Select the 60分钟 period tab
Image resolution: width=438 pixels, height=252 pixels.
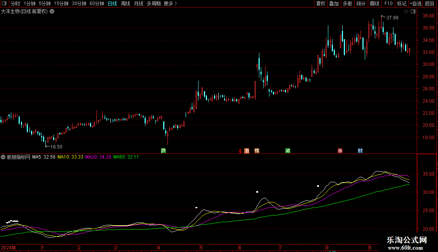[x=97, y=3]
